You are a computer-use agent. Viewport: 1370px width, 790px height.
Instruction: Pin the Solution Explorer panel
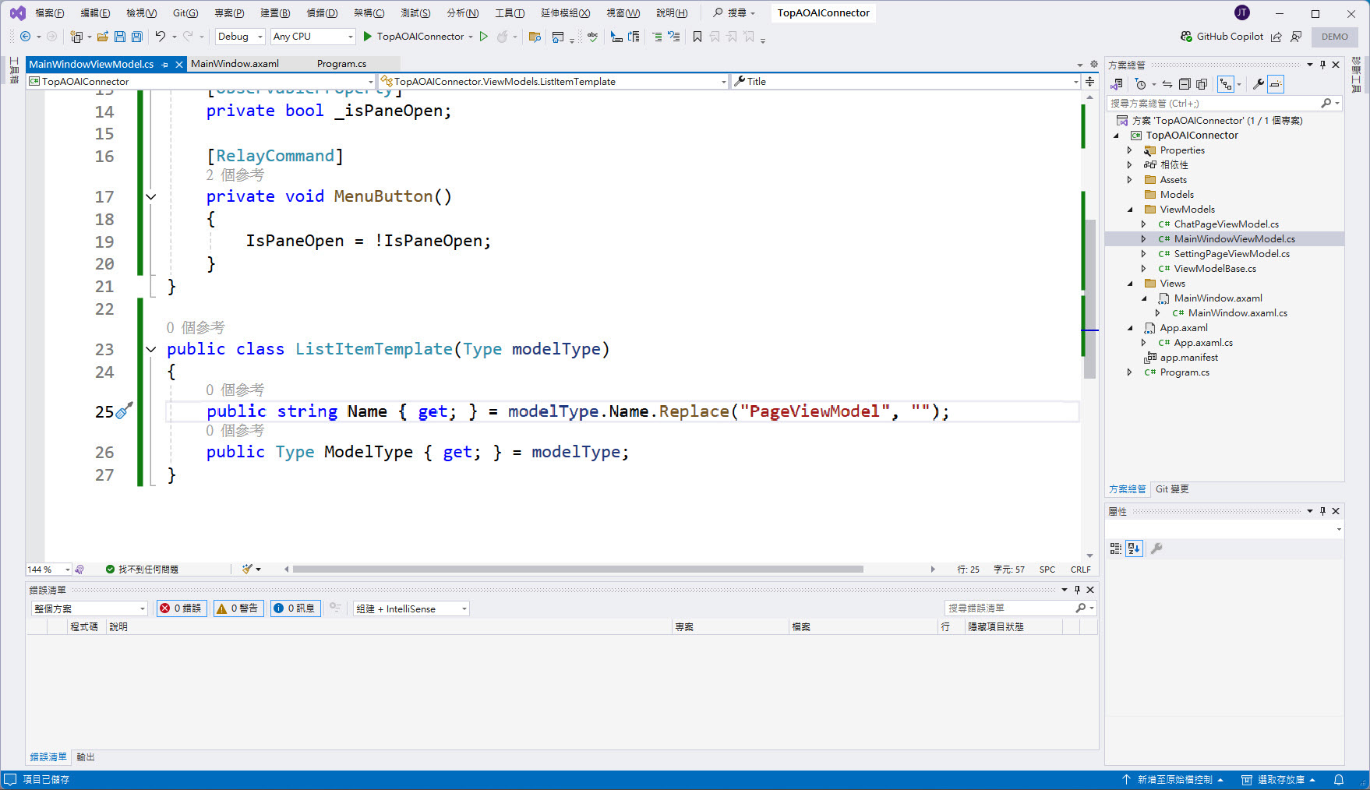[1322, 65]
